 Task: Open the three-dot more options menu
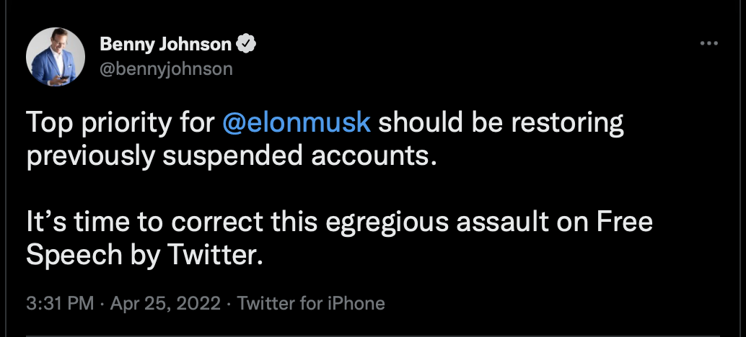[x=709, y=43]
